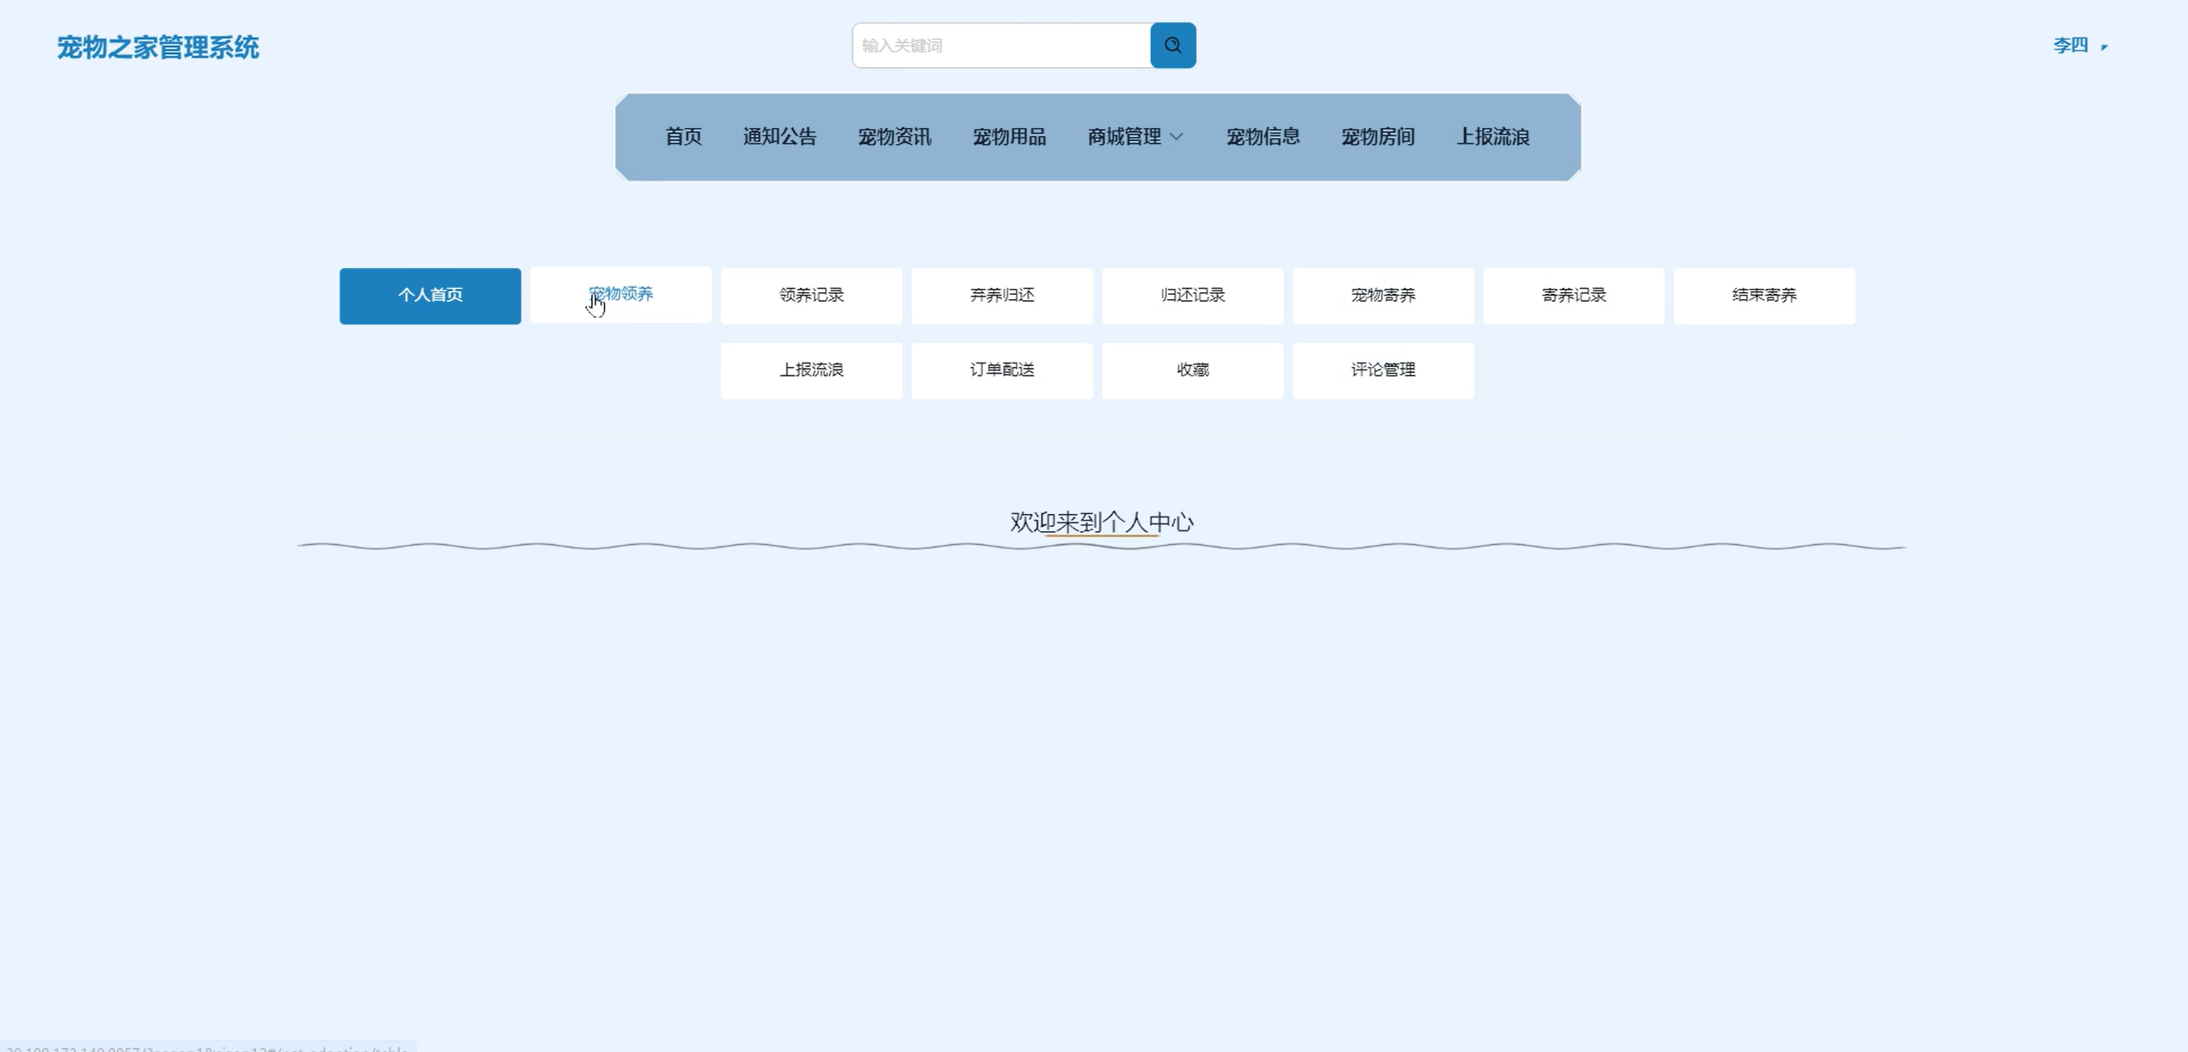This screenshot has height=1052, width=2188.
Task: Expand the 李四 user dropdown arrow
Action: (x=2104, y=46)
